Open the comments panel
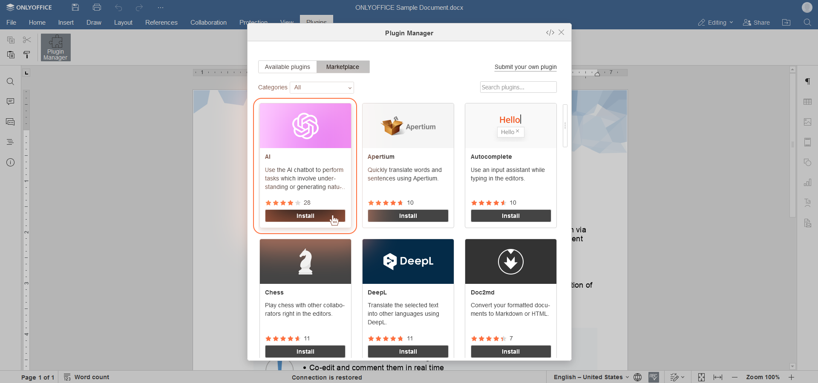This screenshot has height=383, width=818. 10,102
